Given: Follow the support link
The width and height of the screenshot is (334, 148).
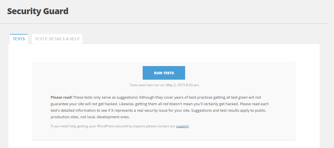Looking at the screenshot, I should 182,126.
